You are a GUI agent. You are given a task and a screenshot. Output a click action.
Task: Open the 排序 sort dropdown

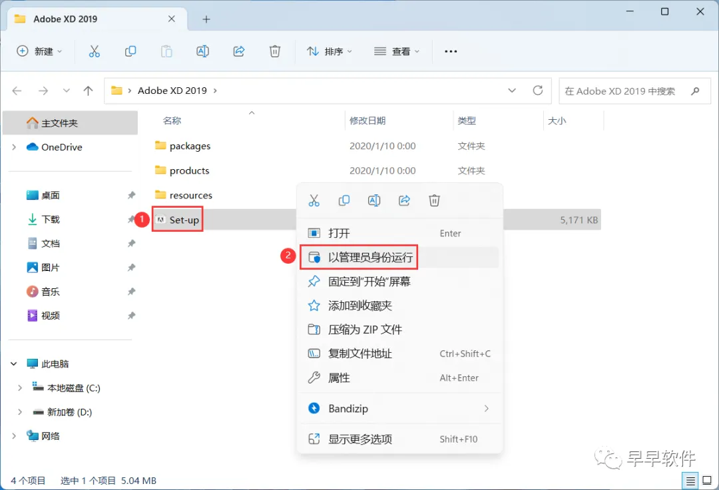[x=330, y=51]
